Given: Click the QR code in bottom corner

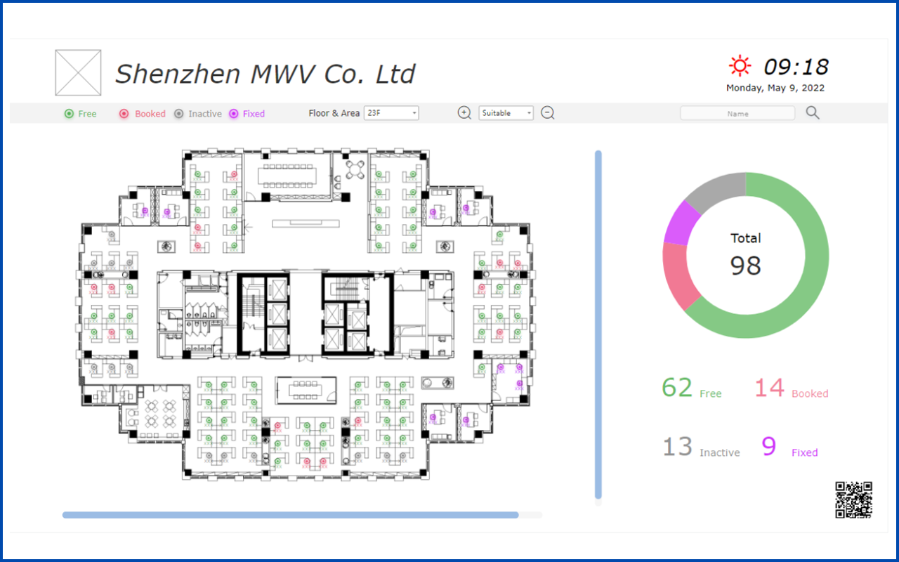Looking at the screenshot, I should 853,499.
